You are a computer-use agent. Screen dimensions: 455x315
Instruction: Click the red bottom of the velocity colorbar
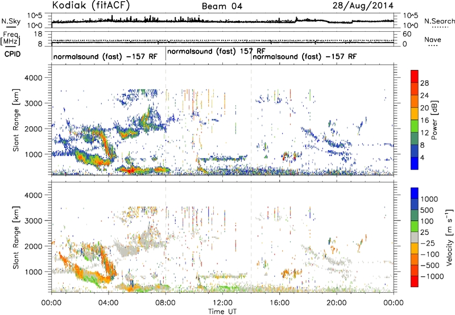415,281
